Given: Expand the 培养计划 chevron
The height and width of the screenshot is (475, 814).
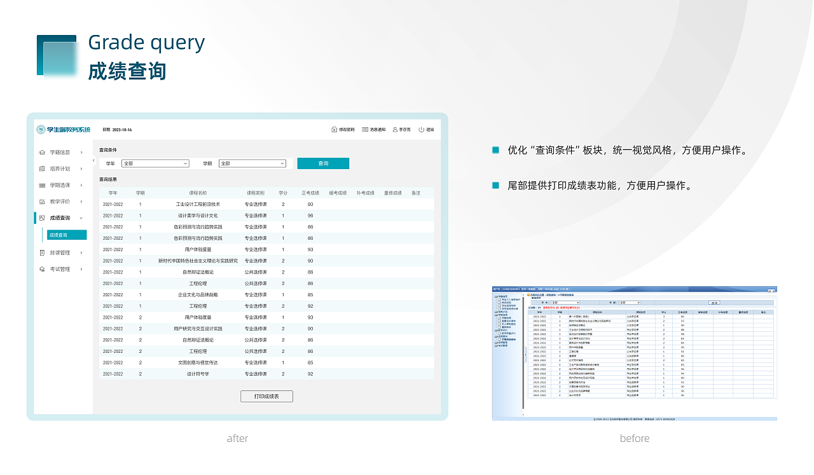Looking at the screenshot, I should (81, 169).
